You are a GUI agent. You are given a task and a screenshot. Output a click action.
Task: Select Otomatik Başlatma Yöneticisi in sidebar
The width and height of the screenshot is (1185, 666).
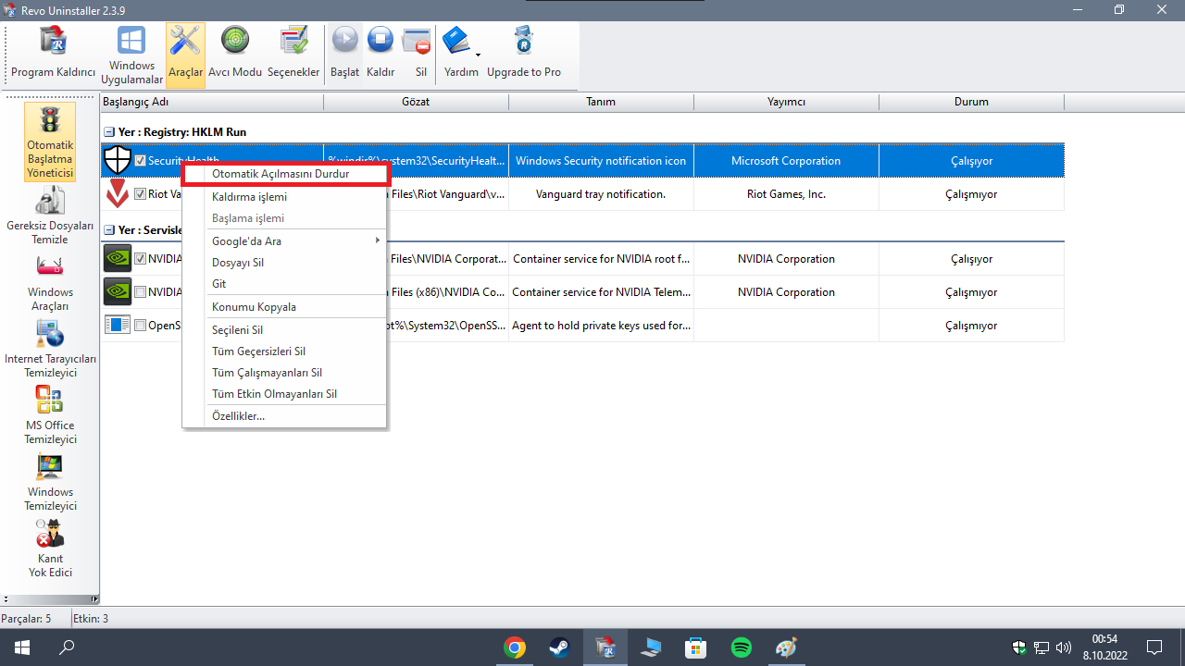point(50,142)
